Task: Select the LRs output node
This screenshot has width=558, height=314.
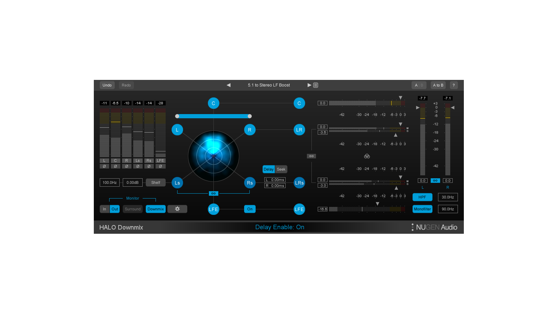Action: click(299, 183)
